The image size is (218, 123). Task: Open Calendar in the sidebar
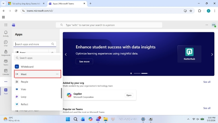[6, 72]
